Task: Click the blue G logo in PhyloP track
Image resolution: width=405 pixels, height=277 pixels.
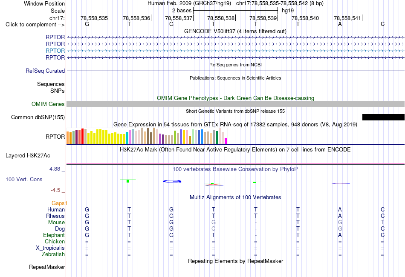Action: coord(172,181)
